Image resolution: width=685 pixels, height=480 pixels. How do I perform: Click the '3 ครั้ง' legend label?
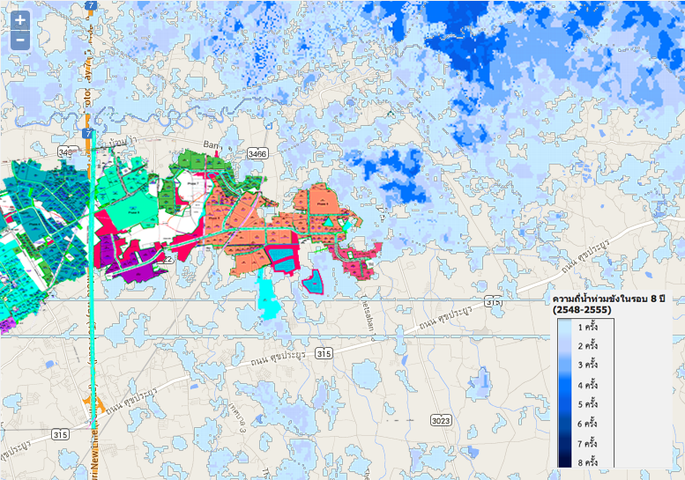[588, 365]
